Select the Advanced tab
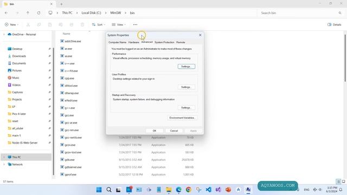The height and width of the screenshot is (195, 347). pos(147,42)
